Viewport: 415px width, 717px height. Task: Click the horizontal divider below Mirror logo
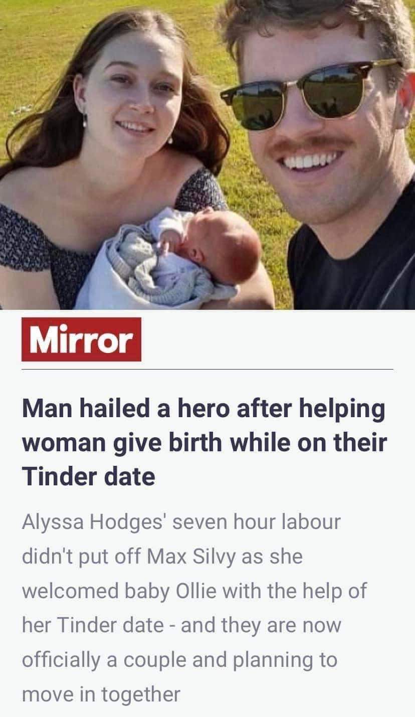click(x=207, y=369)
